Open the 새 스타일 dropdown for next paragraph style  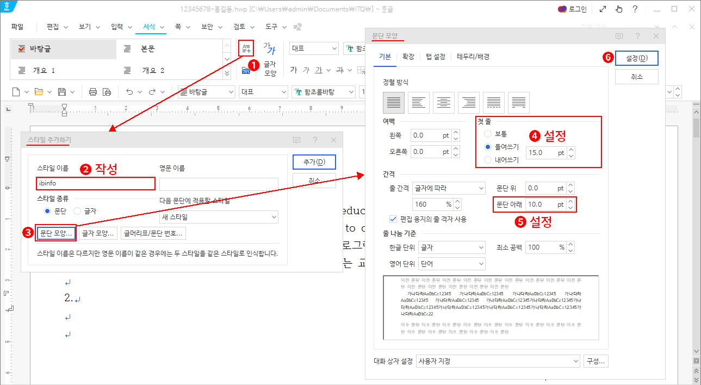pyautogui.click(x=218, y=217)
